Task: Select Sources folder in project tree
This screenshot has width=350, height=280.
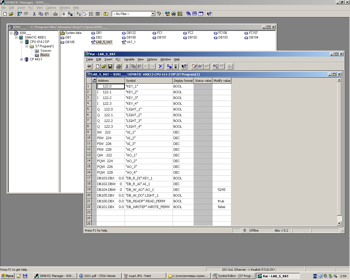Action: tap(46, 51)
